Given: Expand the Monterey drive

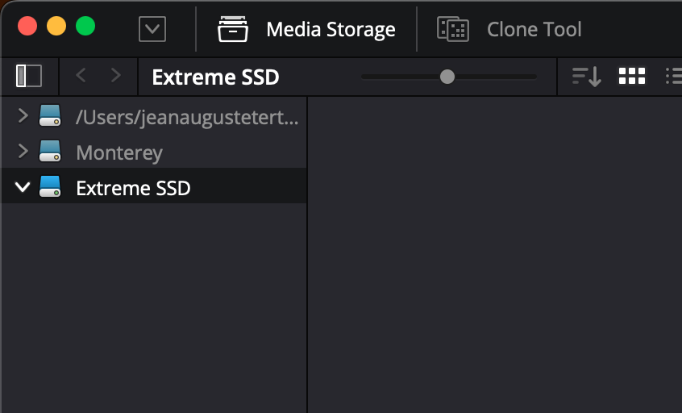Looking at the screenshot, I should coord(23,152).
